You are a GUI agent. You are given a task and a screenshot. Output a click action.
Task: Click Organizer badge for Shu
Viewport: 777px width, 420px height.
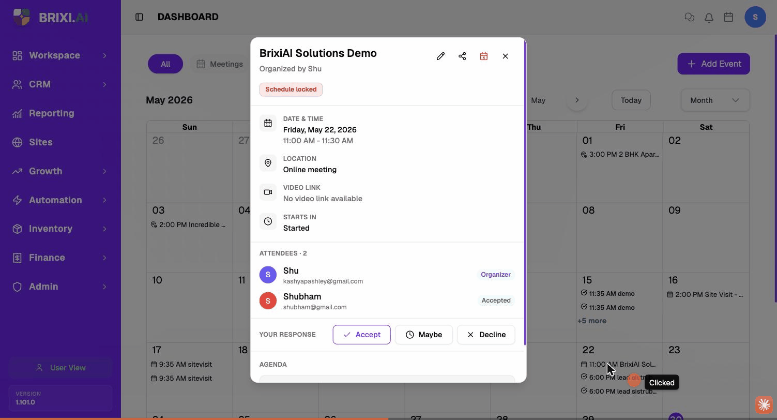[x=496, y=275]
